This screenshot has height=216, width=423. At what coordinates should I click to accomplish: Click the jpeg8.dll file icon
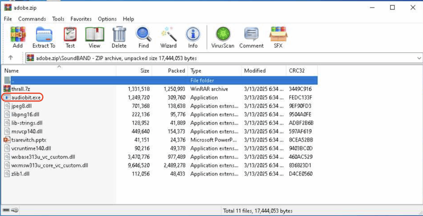[7, 106]
